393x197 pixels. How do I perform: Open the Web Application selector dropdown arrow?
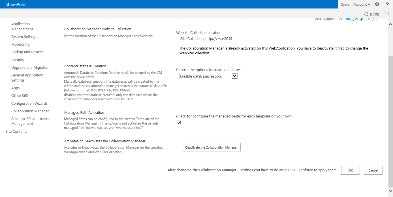[377, 19]
